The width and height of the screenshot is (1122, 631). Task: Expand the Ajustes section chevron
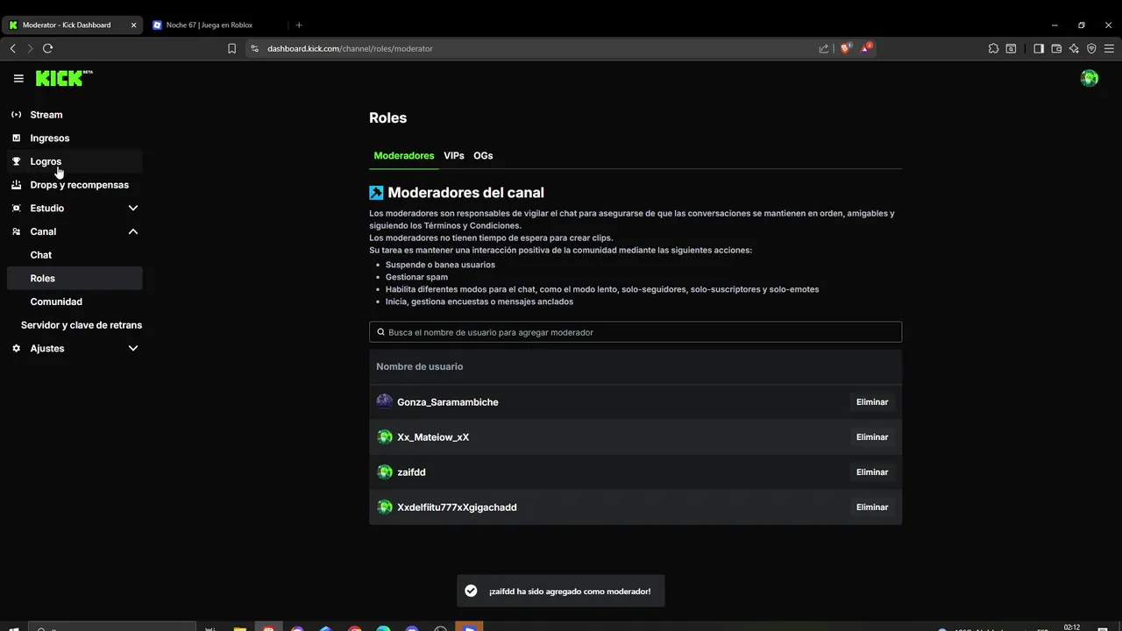133,348
